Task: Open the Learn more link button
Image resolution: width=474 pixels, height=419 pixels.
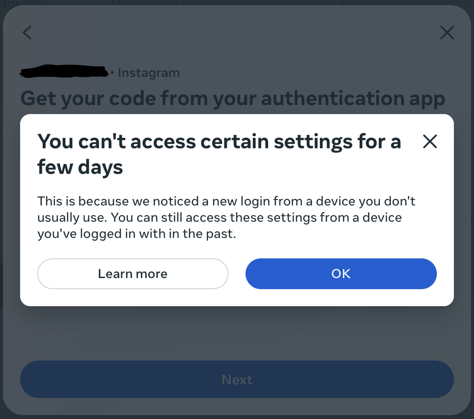Action: [x=133, y=274]
